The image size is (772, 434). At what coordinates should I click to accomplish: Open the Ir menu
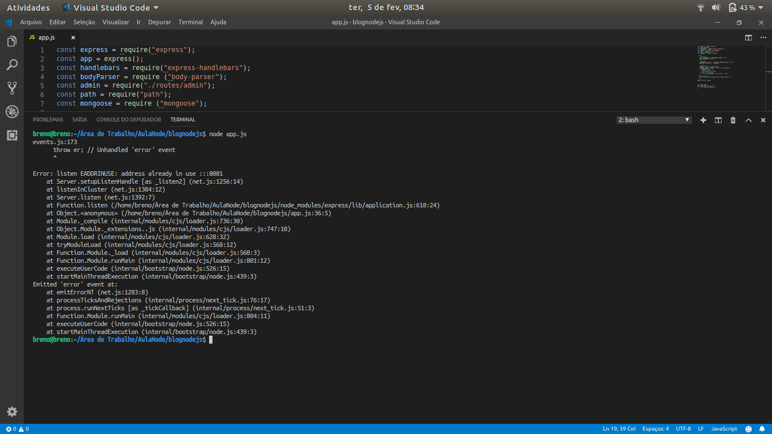(x=138, y=22)
